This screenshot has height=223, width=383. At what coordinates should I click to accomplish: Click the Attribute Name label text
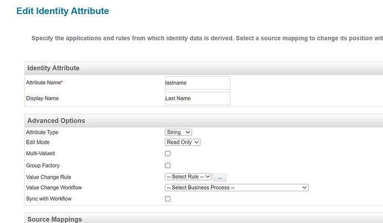[x=44, y=83]
